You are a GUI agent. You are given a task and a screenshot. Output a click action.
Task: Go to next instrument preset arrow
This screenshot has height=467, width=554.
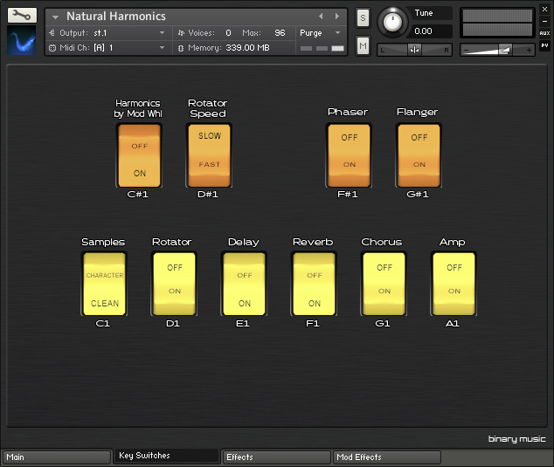pyautogui.click(x=337, y=17)
